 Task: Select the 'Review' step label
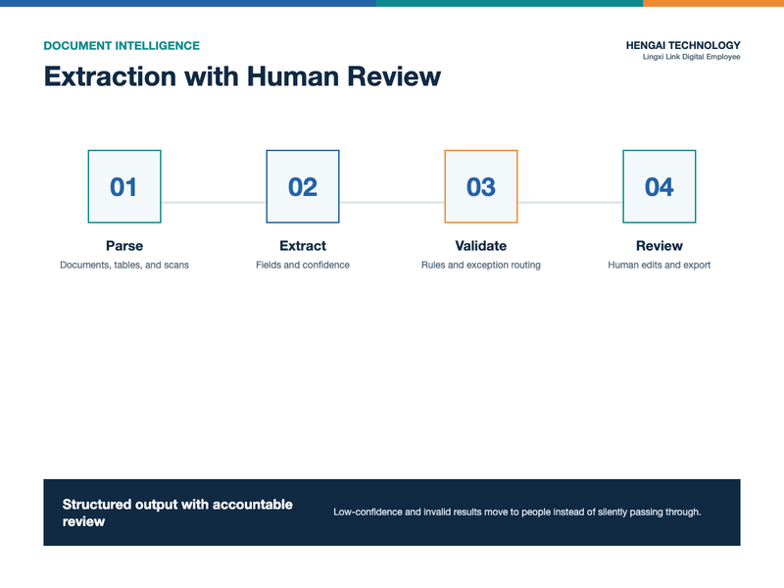(x=659, y=246)
